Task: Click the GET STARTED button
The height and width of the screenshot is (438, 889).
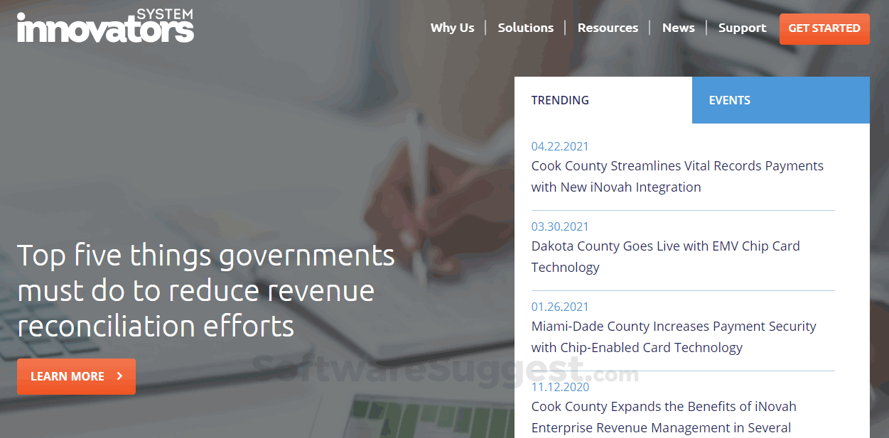Action: point(824,29)
